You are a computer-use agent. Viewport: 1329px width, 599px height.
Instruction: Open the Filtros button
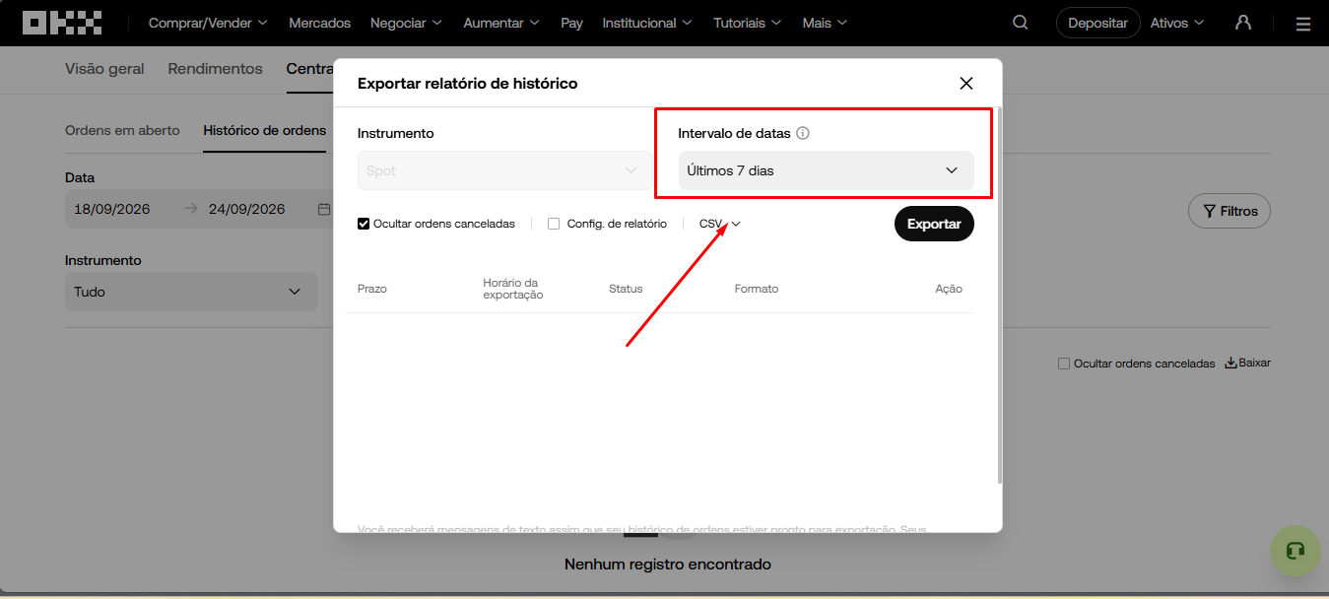point(1229,211)
